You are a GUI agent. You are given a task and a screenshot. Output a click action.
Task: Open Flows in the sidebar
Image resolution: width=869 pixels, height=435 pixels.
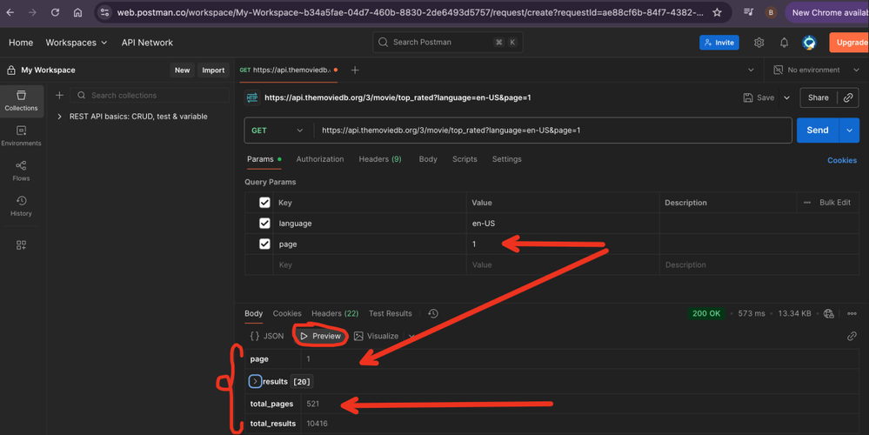coord(21,171)
